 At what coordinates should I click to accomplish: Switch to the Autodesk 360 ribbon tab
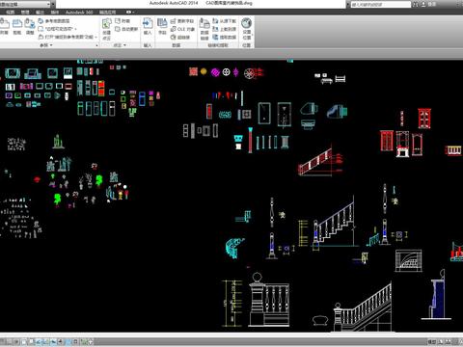point(79,13)
